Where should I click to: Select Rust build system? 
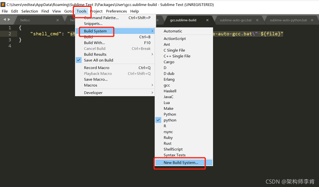pyautogui.click(x=184, y=143)
